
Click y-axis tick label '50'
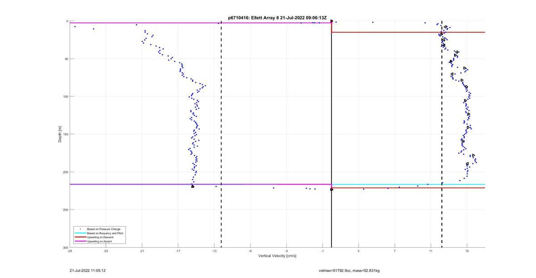pyautogui.click(x=66, y=59)
